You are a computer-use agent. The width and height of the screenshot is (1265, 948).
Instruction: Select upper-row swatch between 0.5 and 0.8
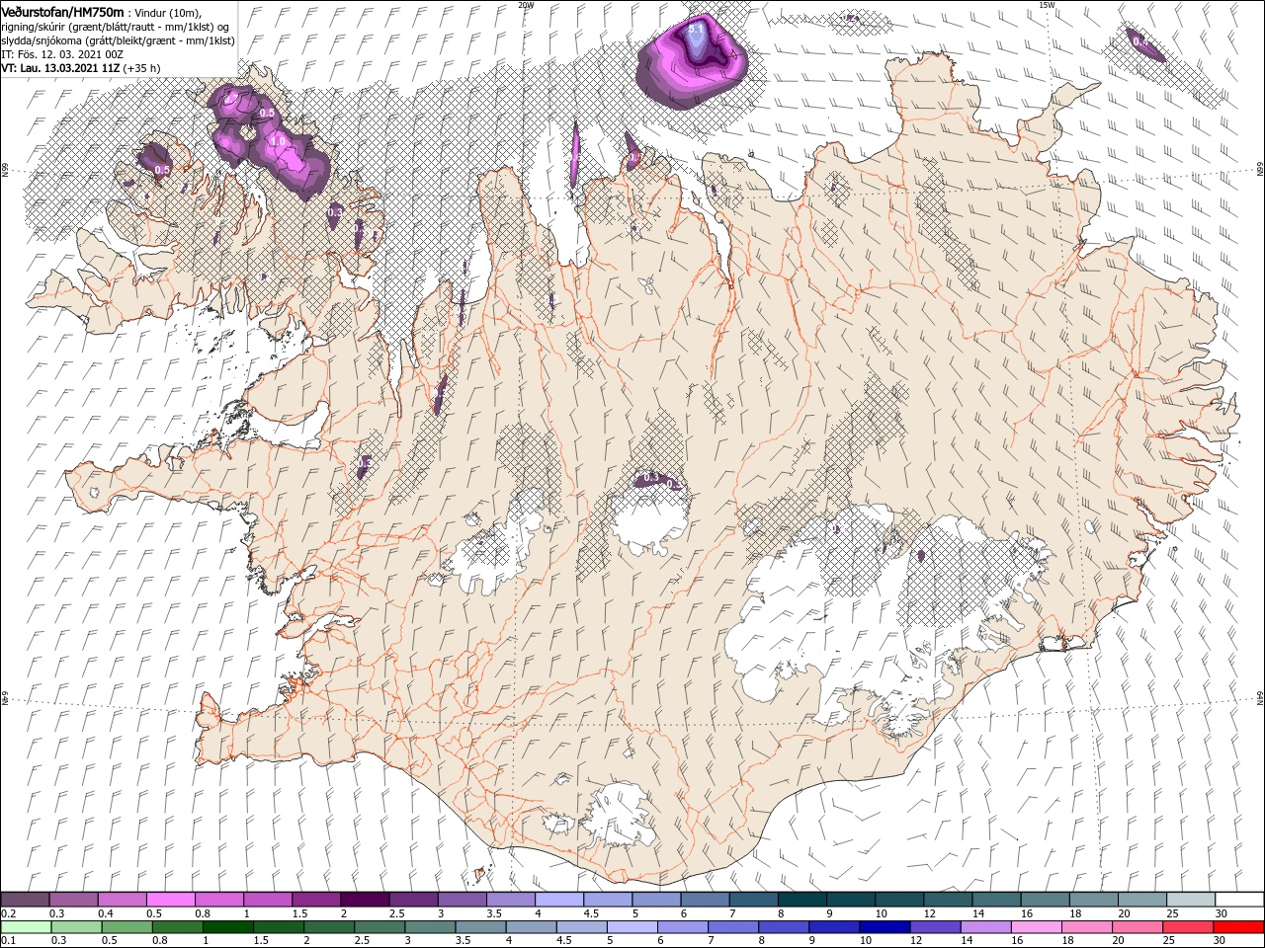point(170,900)
